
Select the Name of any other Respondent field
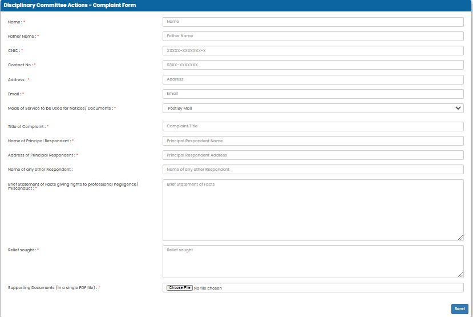point(313,170)
